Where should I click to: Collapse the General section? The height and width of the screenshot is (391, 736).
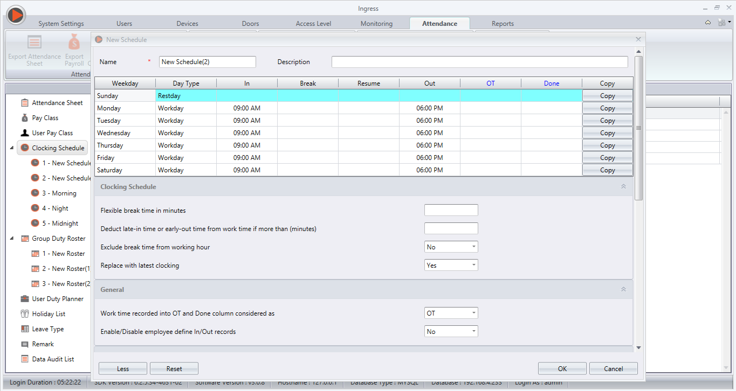click(x=623, y=289)
